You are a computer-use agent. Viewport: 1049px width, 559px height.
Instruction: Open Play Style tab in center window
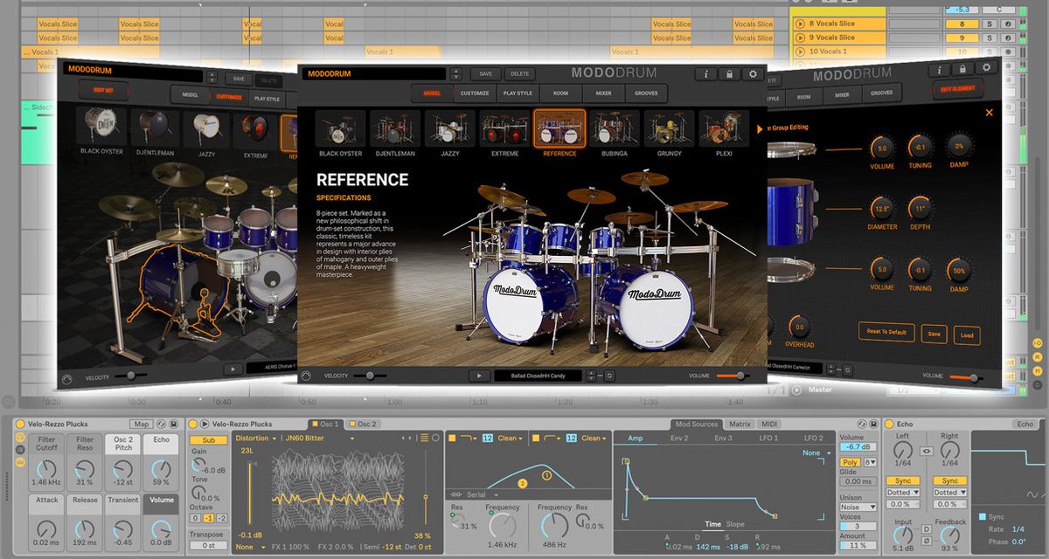518,93
